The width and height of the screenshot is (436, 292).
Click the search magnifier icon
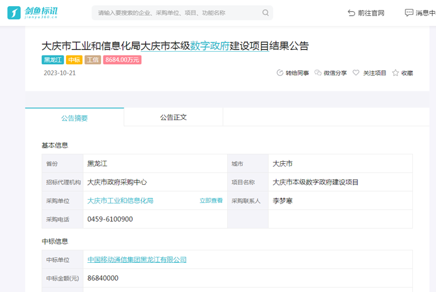tap(265, 13)
